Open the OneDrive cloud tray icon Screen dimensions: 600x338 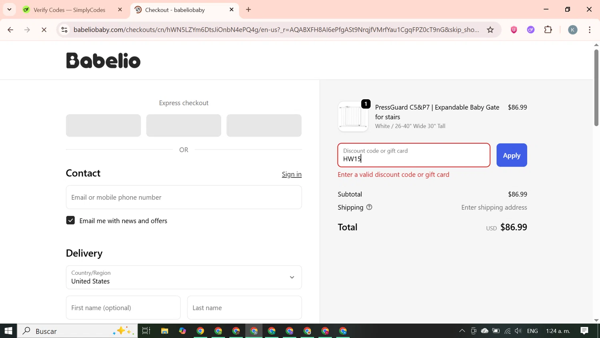coord(485,331)
